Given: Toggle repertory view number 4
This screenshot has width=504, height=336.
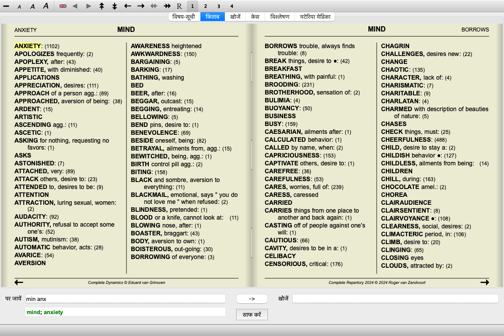Looking at the screenshot, I should tap(232, 6).
